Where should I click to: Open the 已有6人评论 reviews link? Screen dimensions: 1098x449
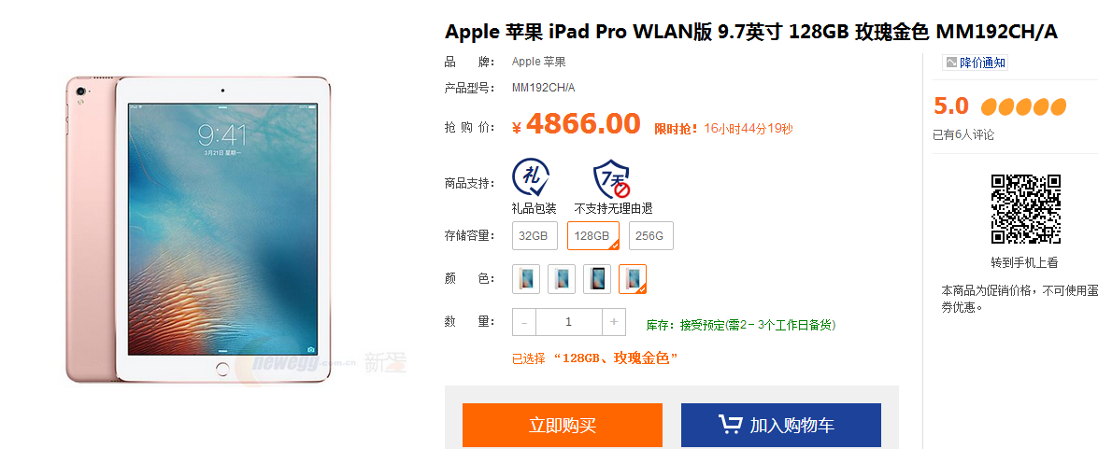pyautogui.click(x=963, y=135)
